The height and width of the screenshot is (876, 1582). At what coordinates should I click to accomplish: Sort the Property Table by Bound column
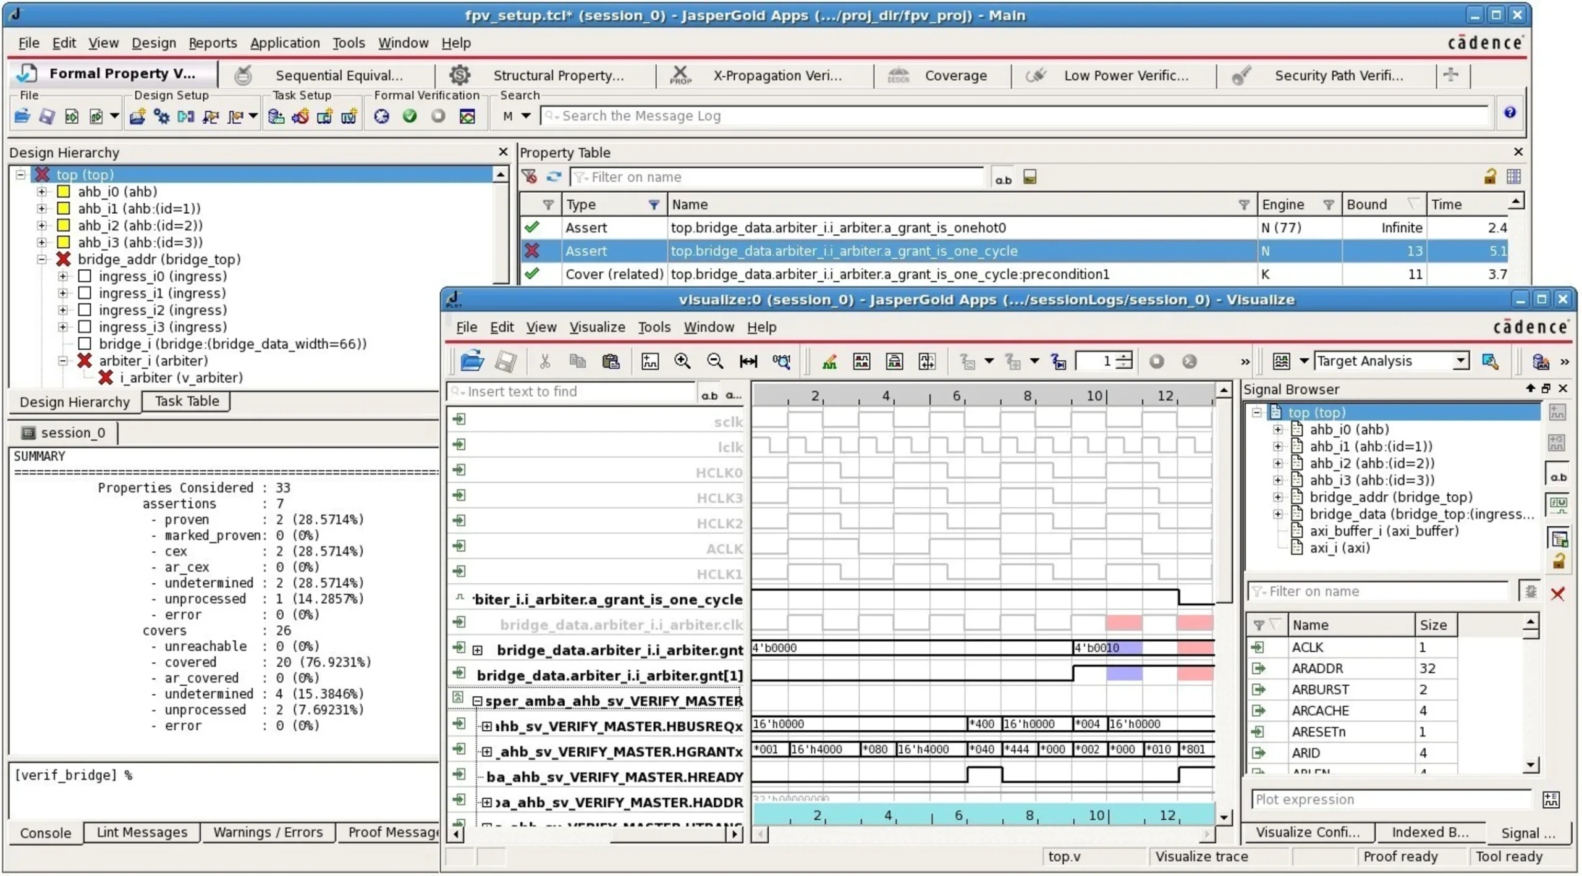tap(1384, 204)
